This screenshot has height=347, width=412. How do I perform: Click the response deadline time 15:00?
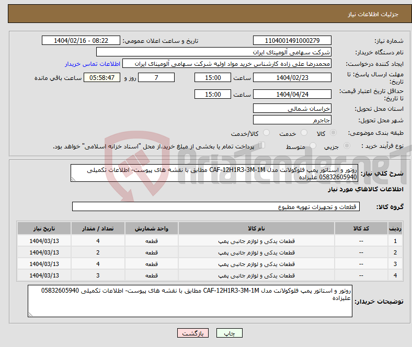point(213,77)
